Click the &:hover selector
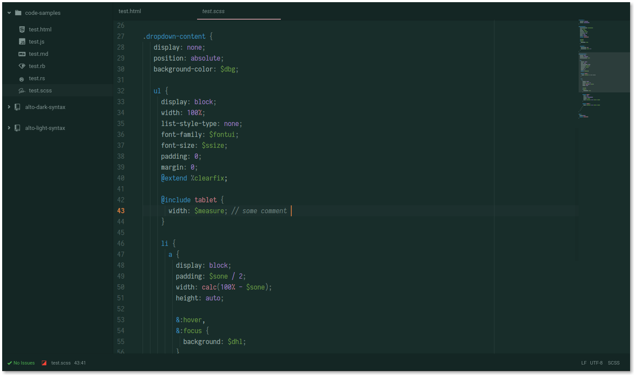Image resolution: width=634 pixels, height=375 pixels. coord(189,320)
